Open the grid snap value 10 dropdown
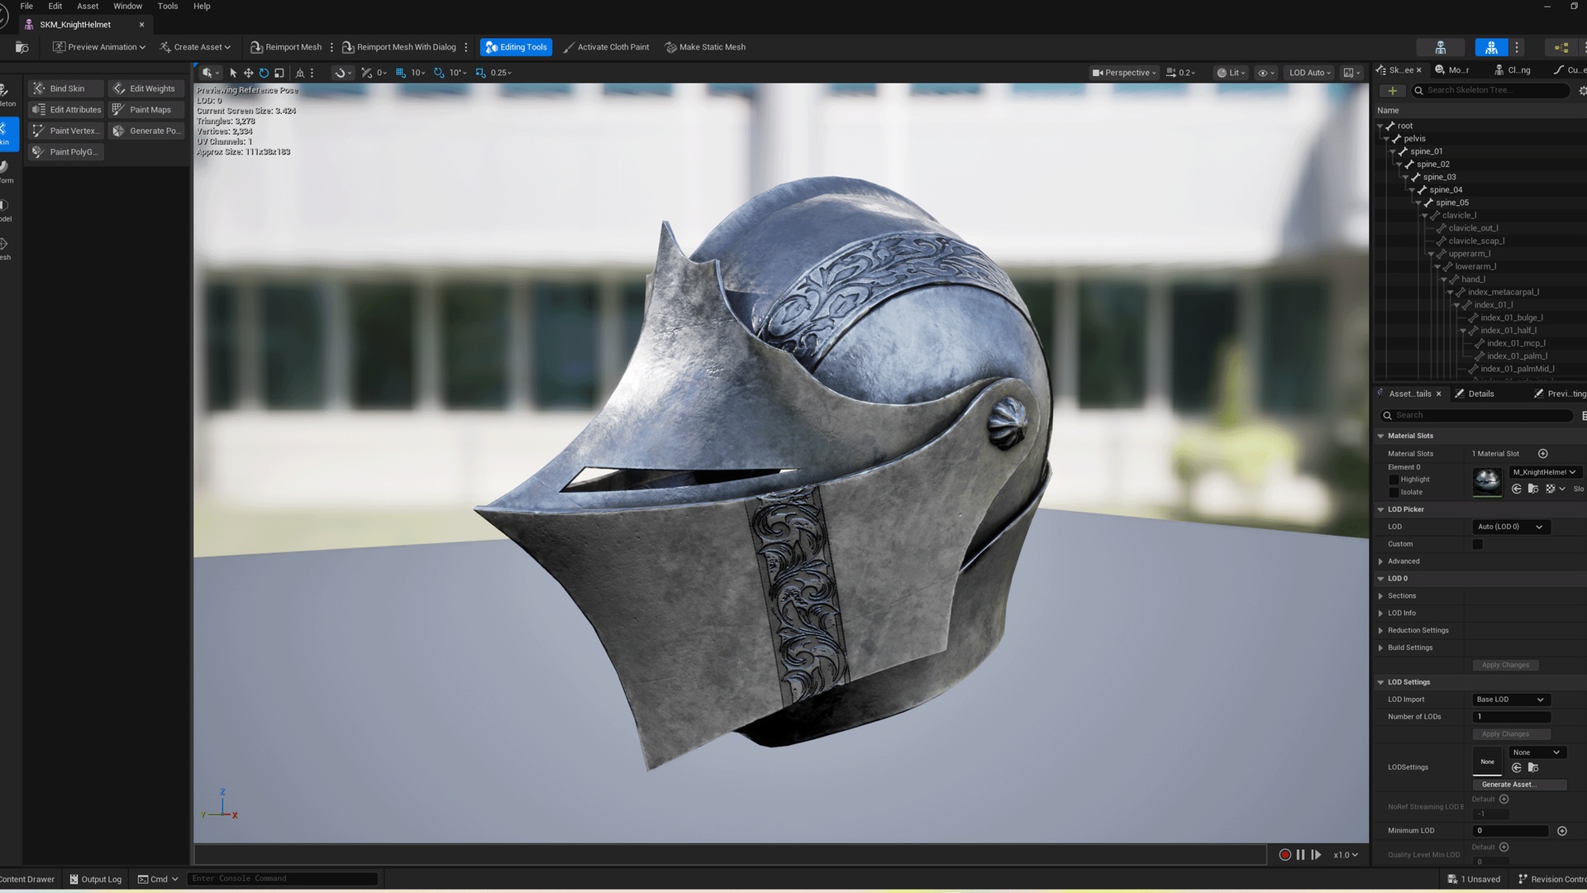 tap(418, 73)
